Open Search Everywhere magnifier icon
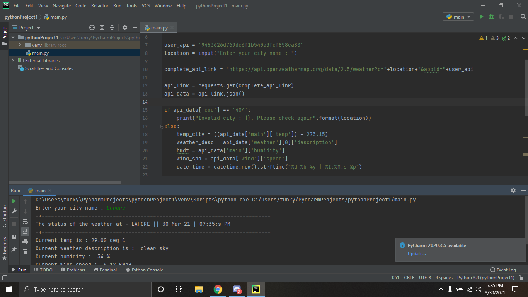 point(523,17)
